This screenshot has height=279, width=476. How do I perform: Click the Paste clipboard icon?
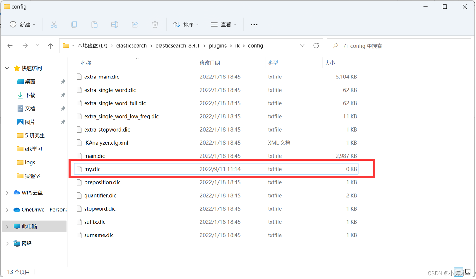pyautogui.click(x=94, y=24)
